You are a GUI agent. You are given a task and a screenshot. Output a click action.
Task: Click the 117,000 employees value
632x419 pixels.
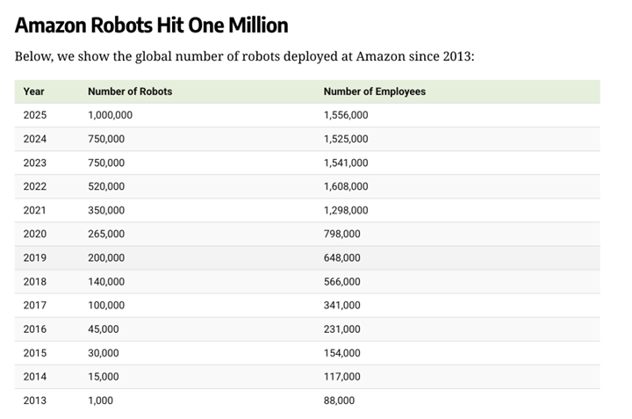pyautogui.click(x=341, y=376)
